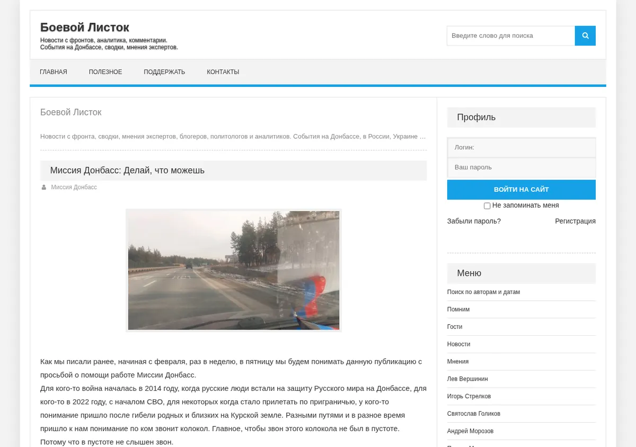The width and height of the screenshot is (636, 447).
Task: Click into the Логин field
Action: coord(522,147)
